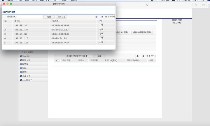The width and height of the screenshot is (210, 126).
Task: Click MAC address b8:27:eb:b5:79:a9
Action: click(x=60, y=42)
